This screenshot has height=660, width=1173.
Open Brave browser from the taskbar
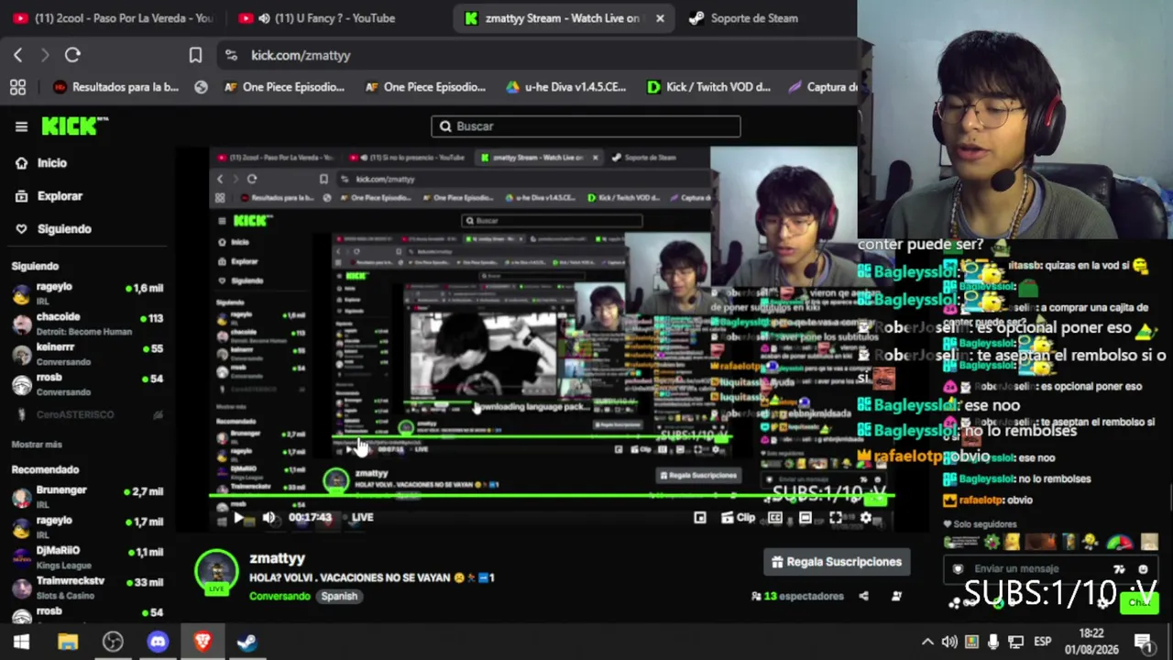pyautogui.click(x=203, y=642)
